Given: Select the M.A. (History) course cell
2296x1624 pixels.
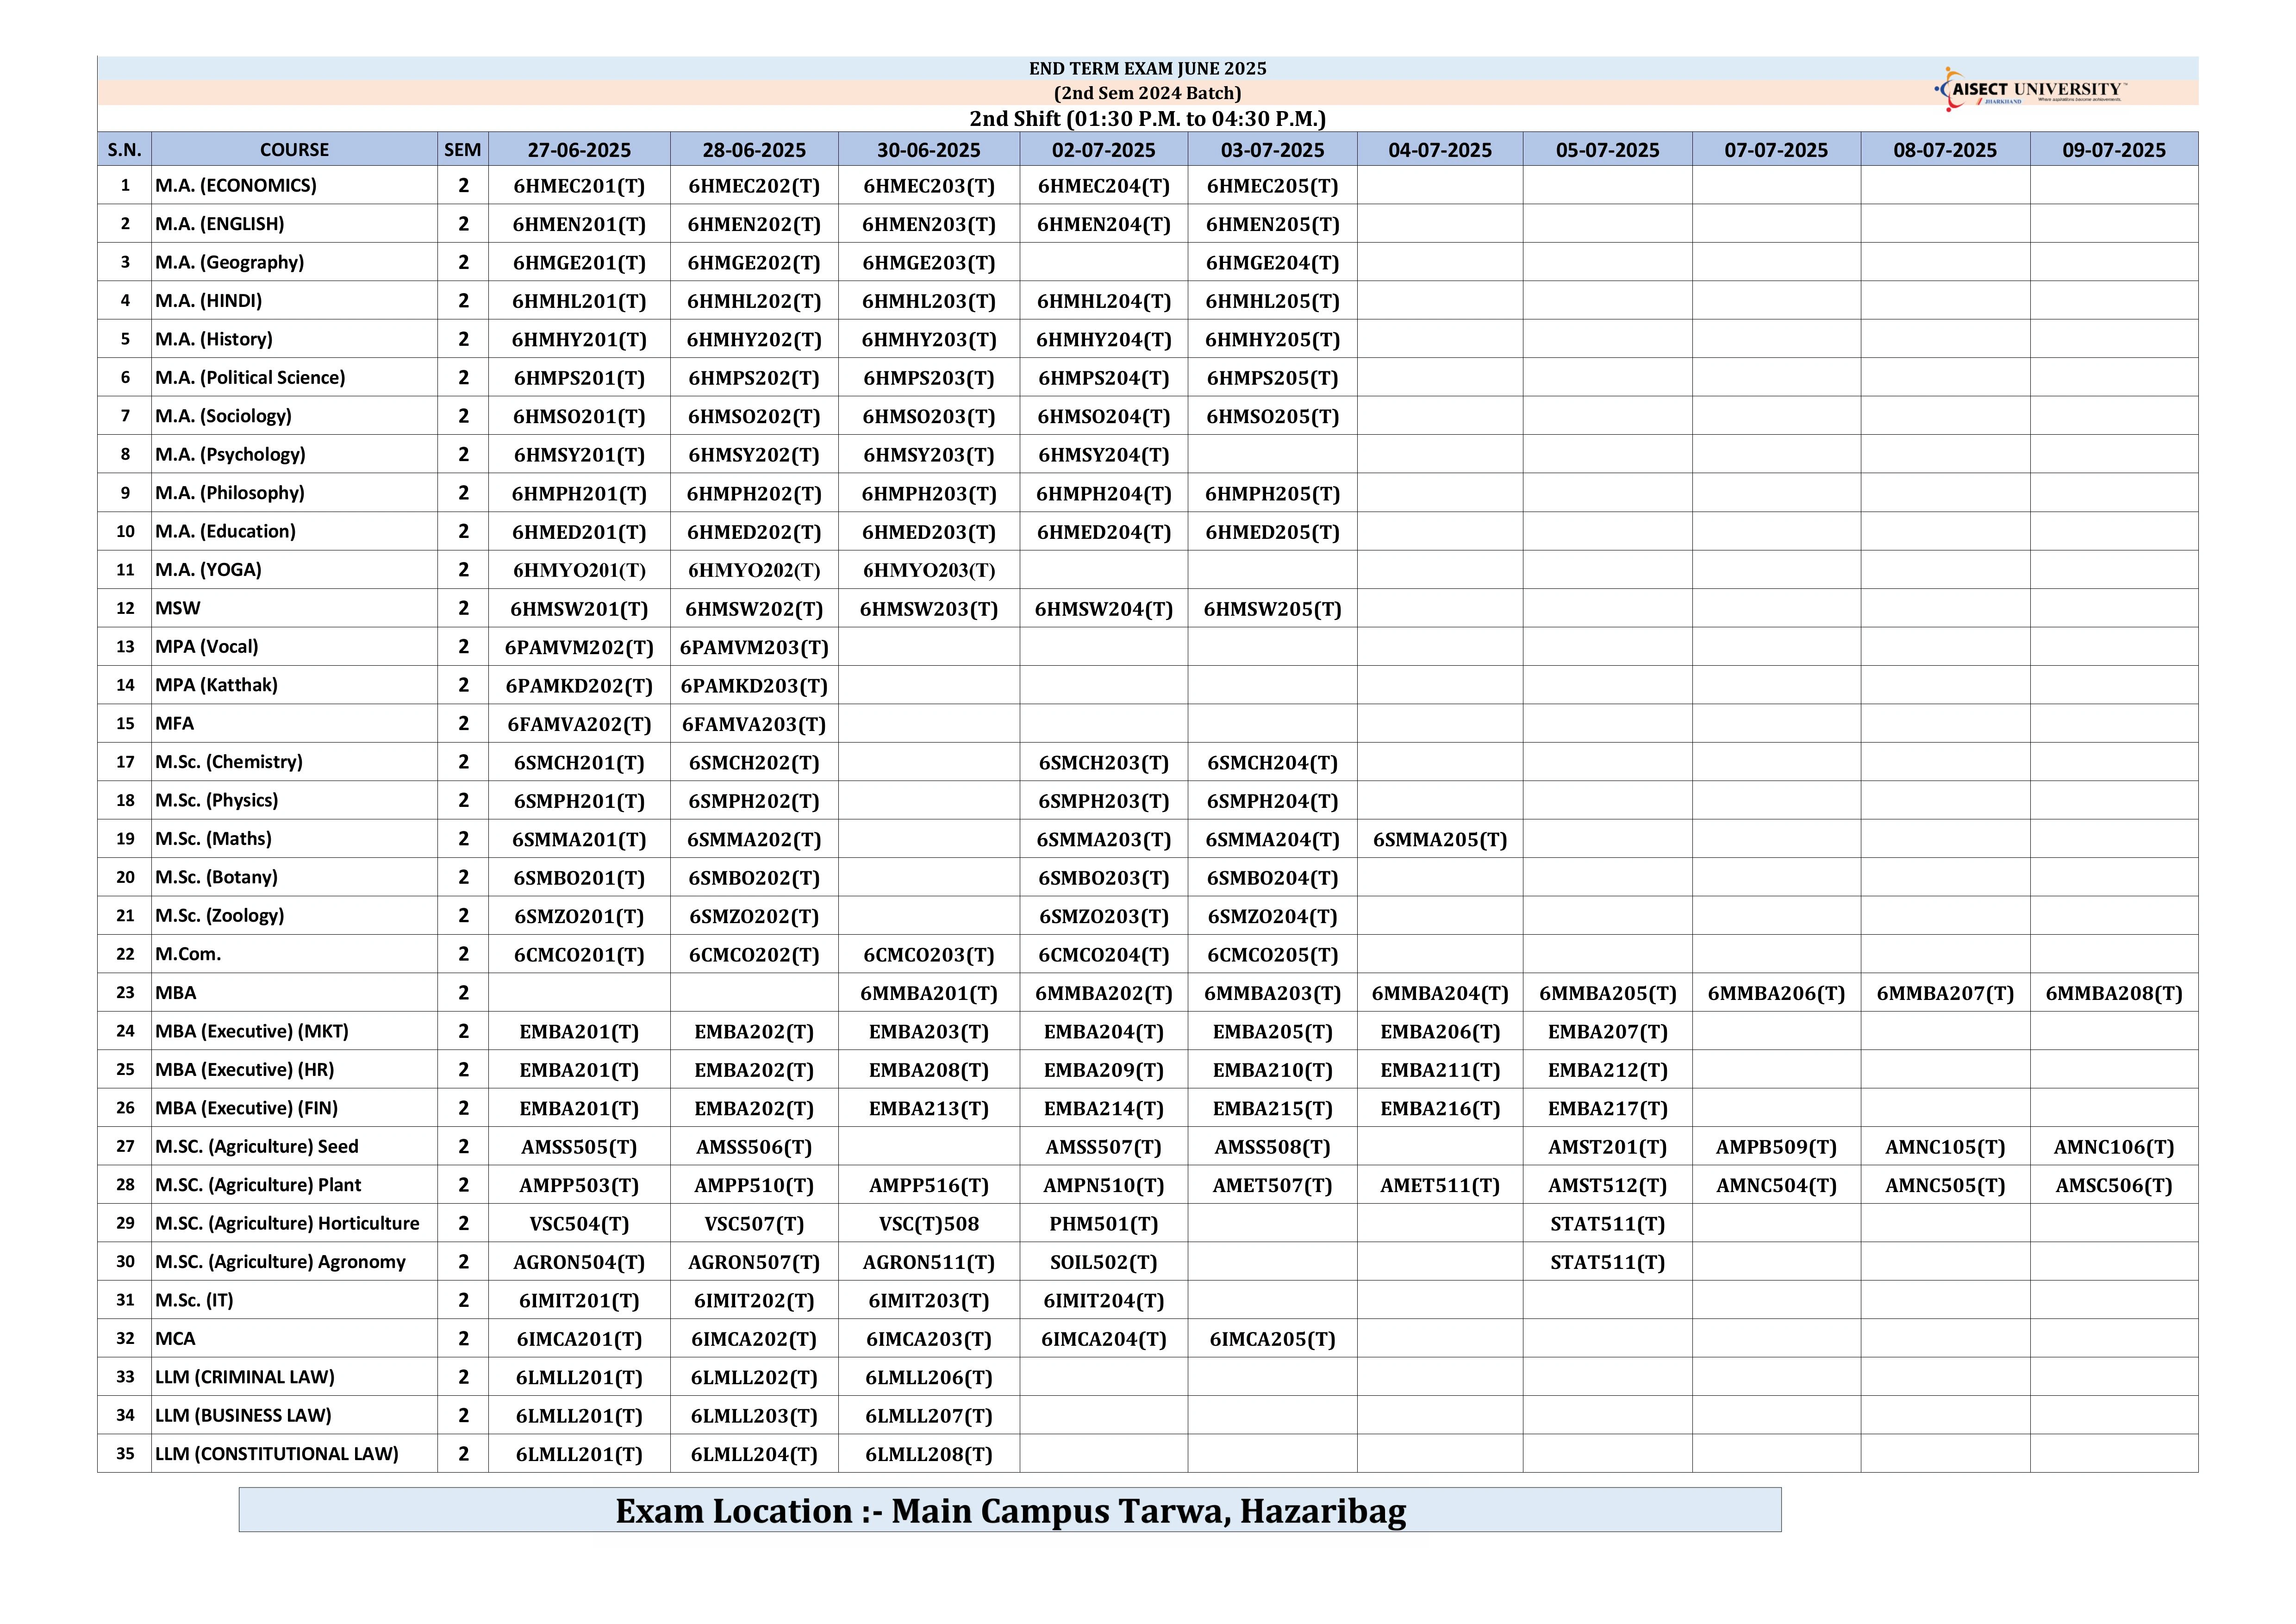Looking at the screenshot, I should tap(294, 339).
